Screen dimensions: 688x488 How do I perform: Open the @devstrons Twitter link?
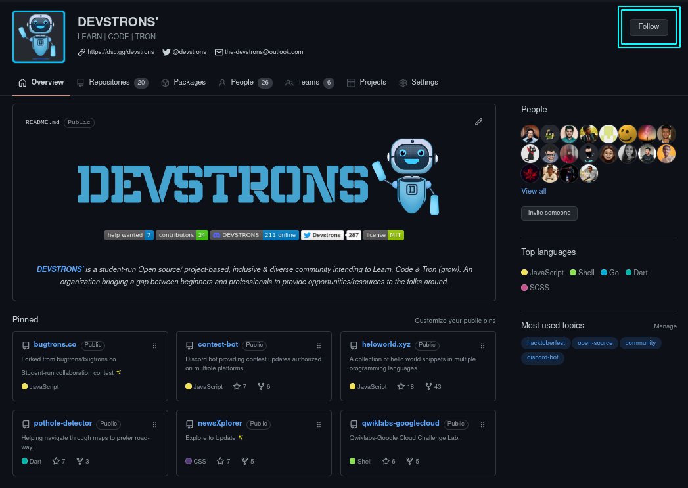pos(184,52)
